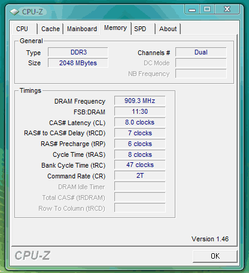Click the OK button
249x273 pixels.
click(x=215, y=256)
